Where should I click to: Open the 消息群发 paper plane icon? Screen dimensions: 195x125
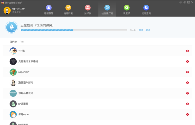pyautogui.click(x=68, y=8)
